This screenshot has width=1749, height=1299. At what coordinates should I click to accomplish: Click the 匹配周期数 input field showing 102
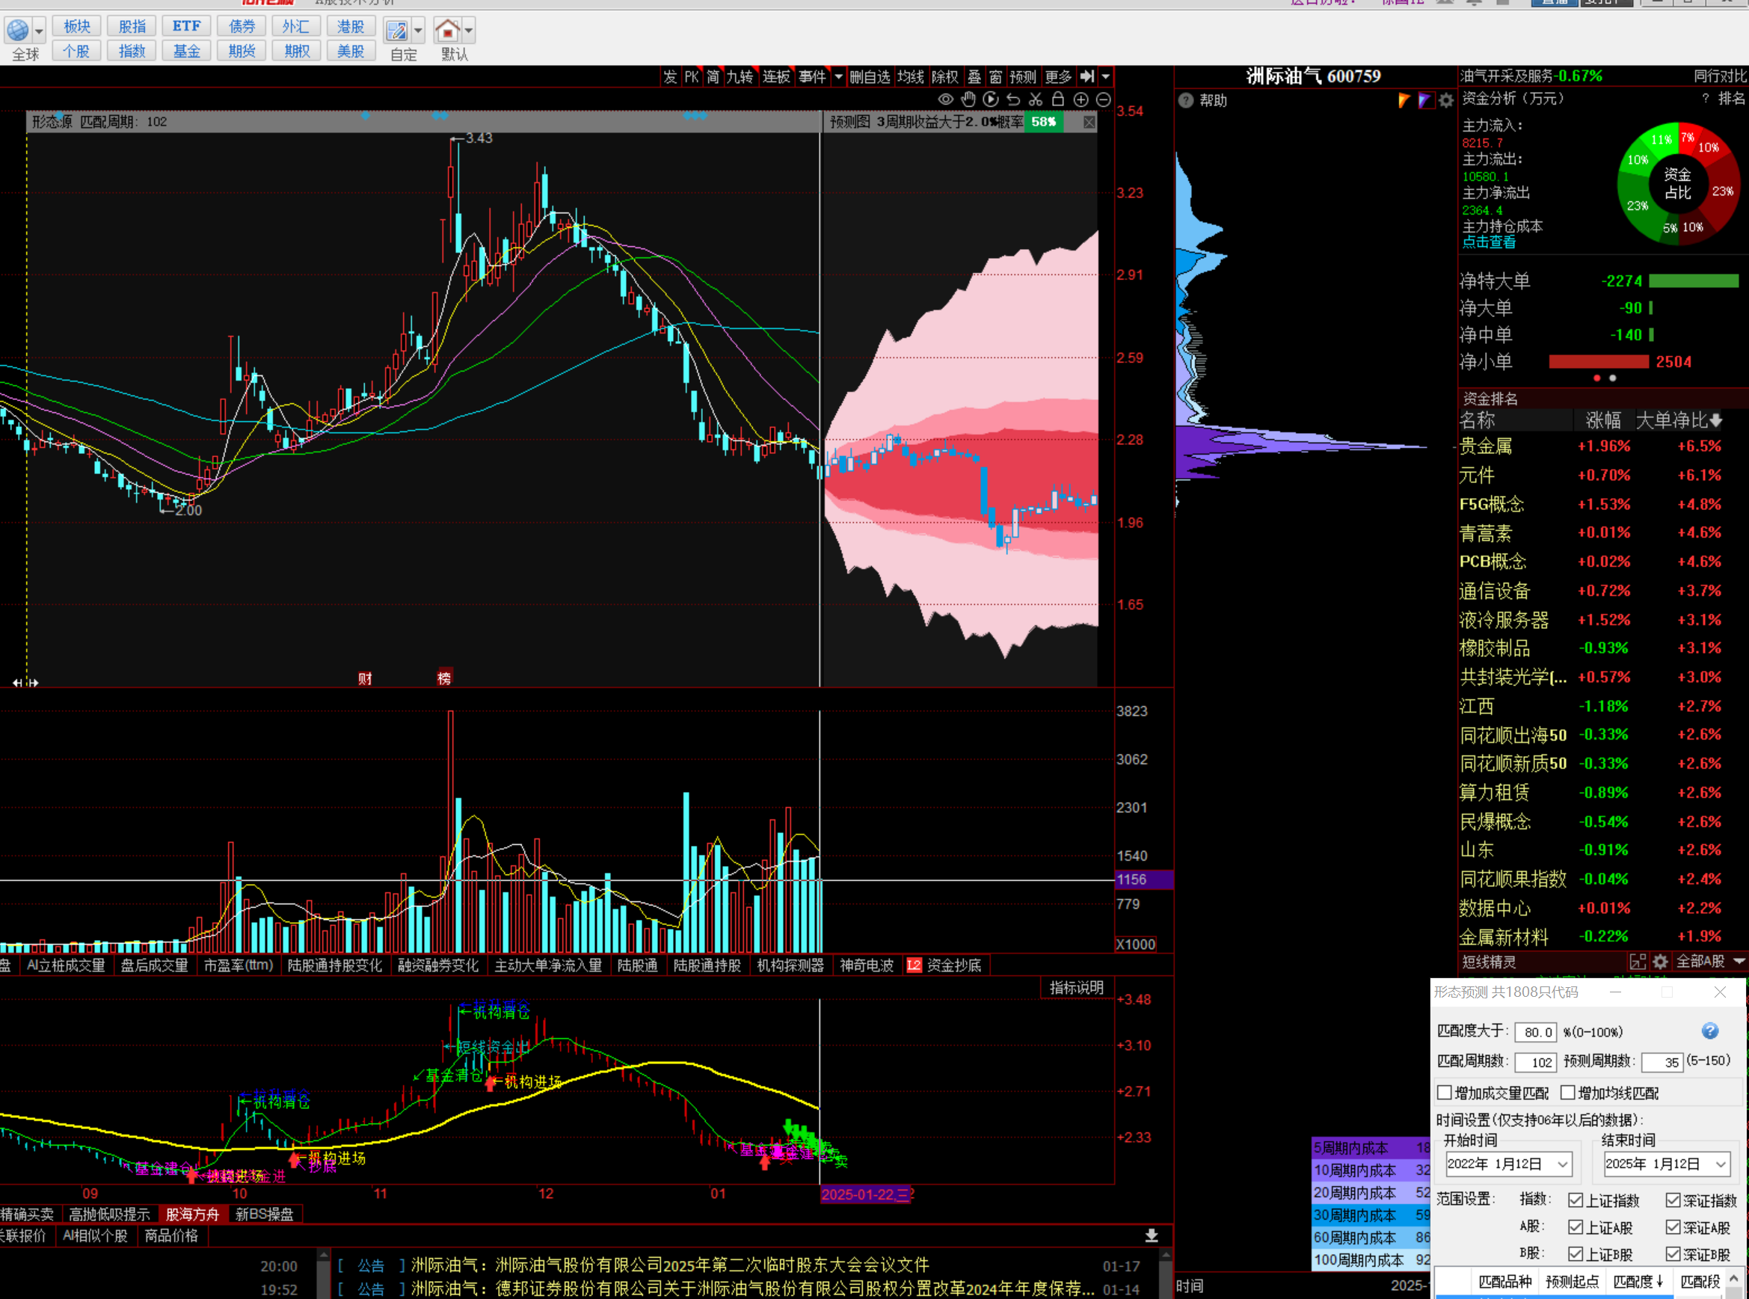coord(1534,1063)
